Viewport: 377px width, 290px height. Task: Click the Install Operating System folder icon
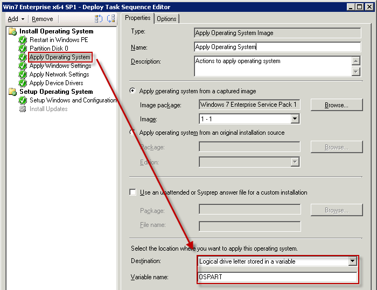(x=12, y=31)
